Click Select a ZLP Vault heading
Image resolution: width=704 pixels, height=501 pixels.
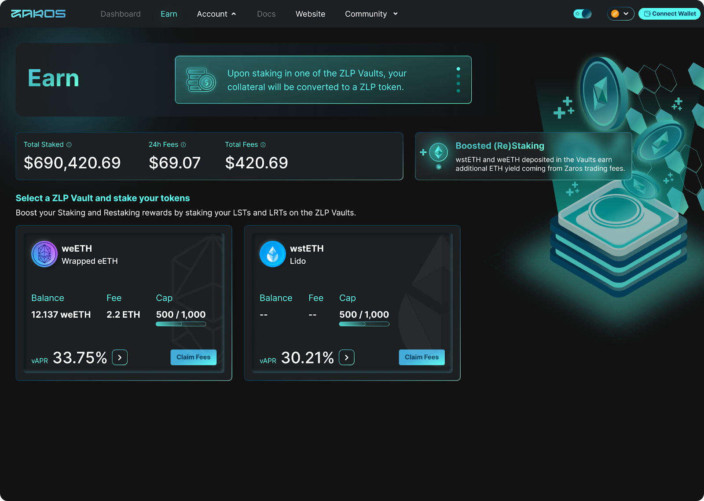(103, 198)
